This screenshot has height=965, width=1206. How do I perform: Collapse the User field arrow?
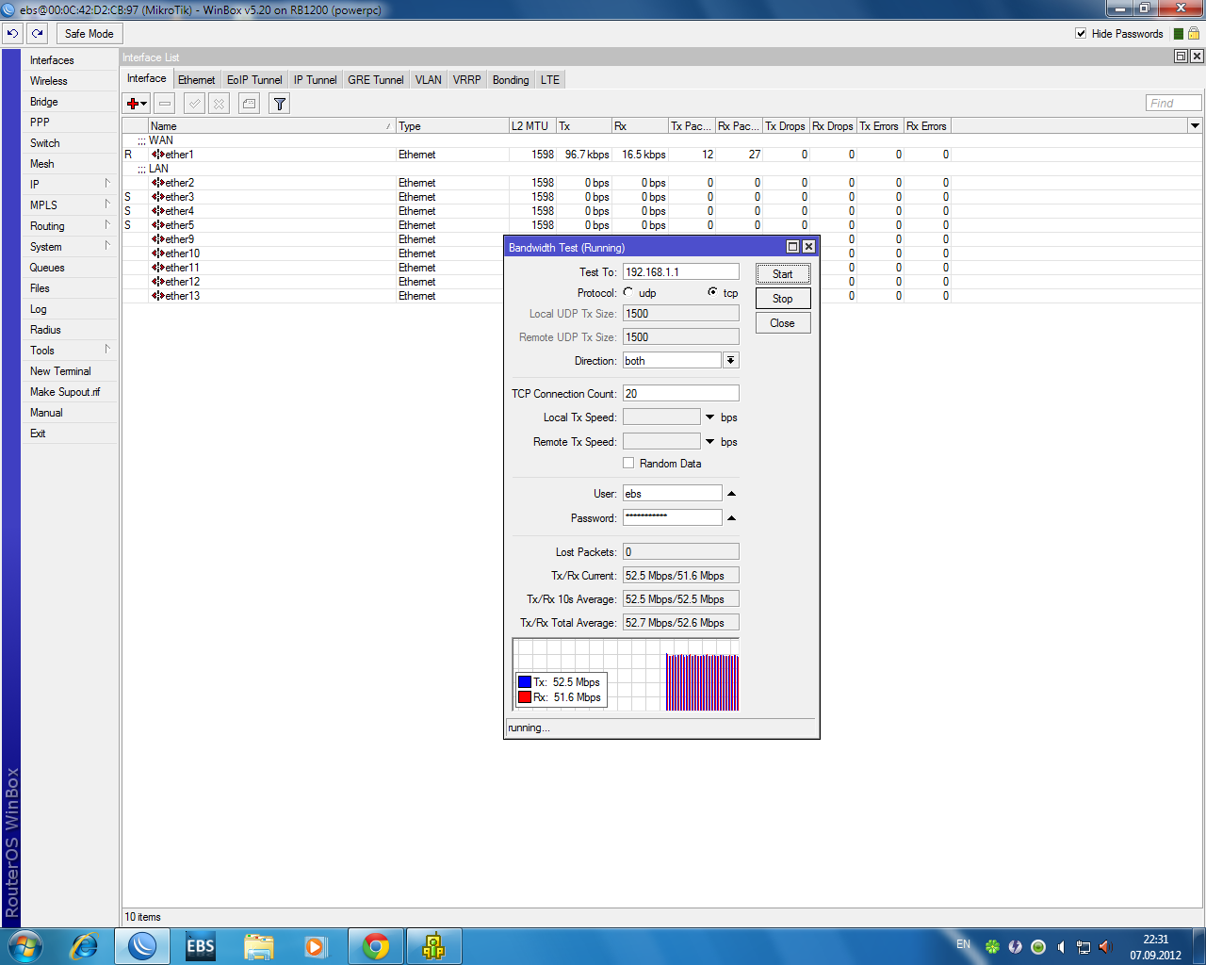click(x=731, y=493)
